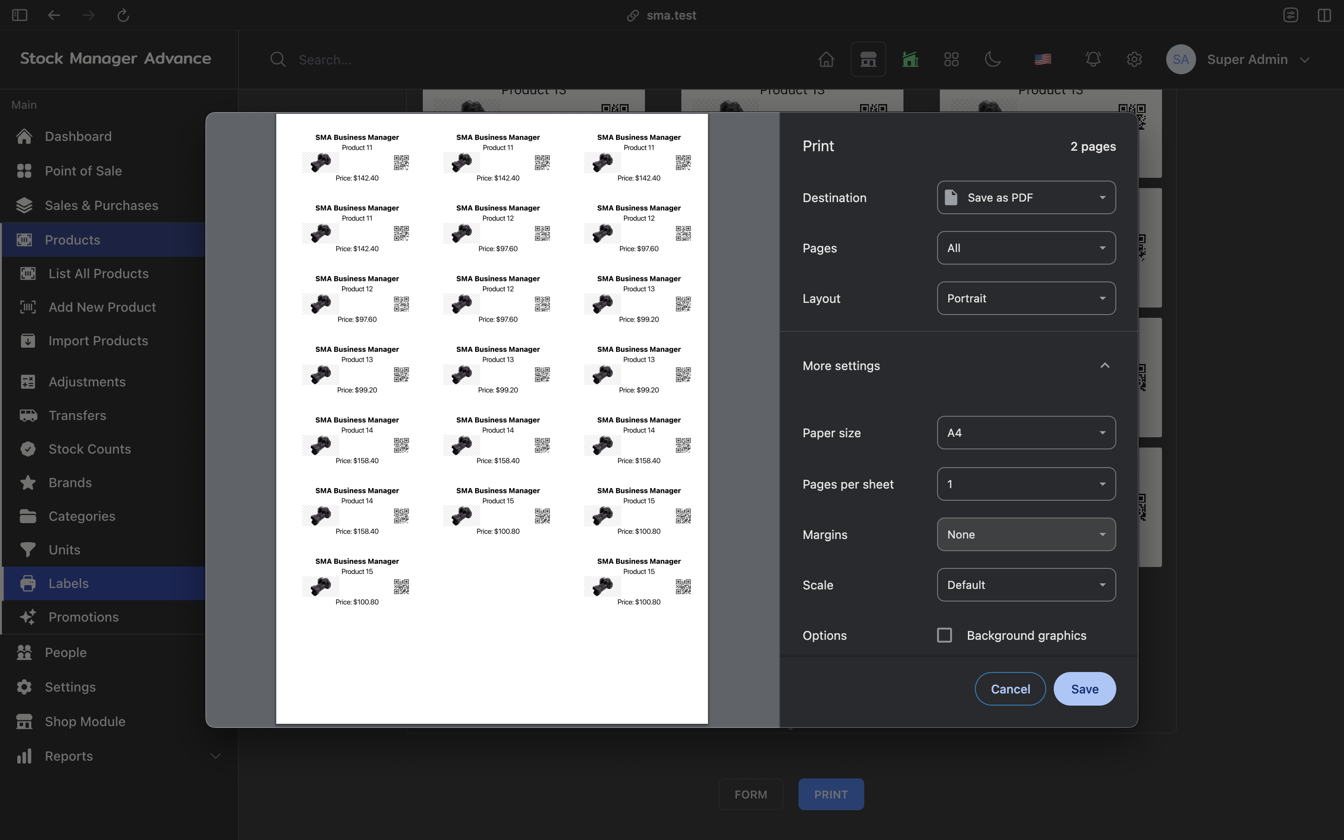Open the Margins None dropdown
The height and width of the screenshot is (840, 1344).
[1026, 534]
